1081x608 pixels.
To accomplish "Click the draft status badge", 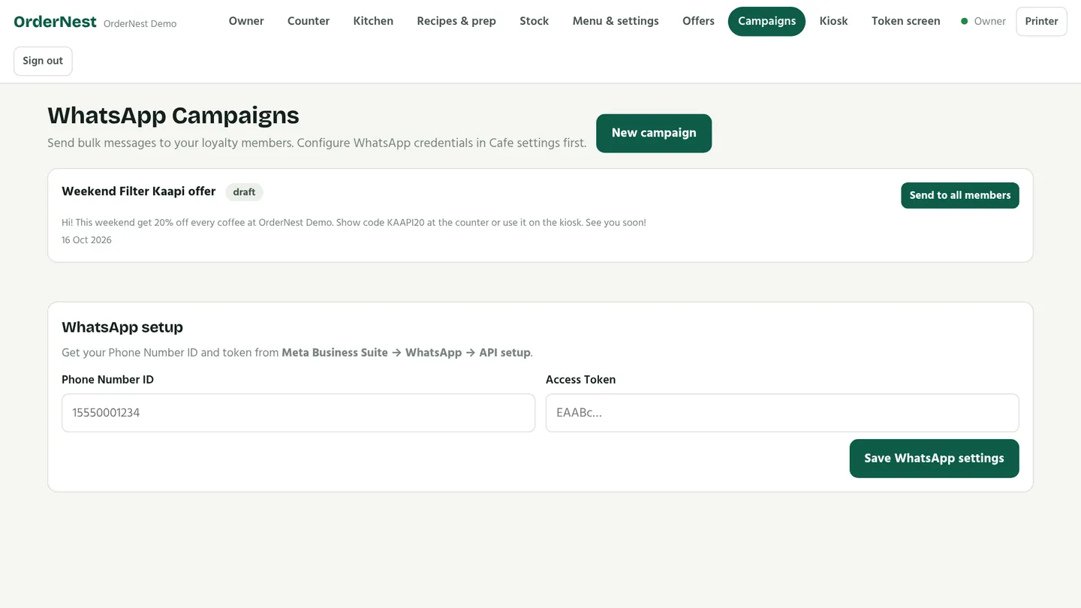I will point(244,192).
